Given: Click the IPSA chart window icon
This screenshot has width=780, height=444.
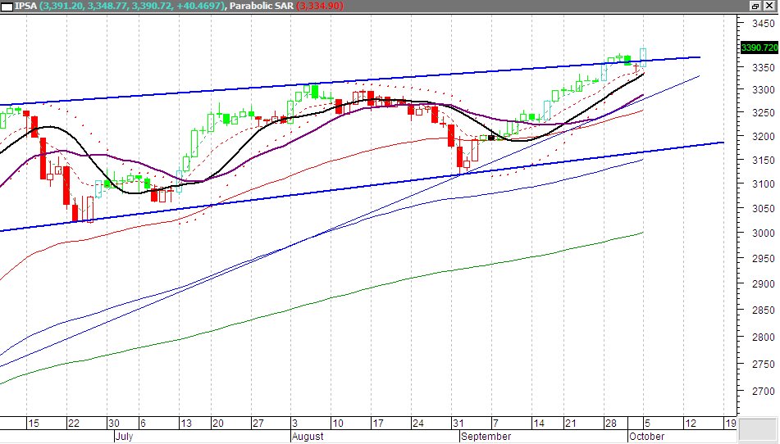Looking at the screenshot, I should tap(7, 6).
